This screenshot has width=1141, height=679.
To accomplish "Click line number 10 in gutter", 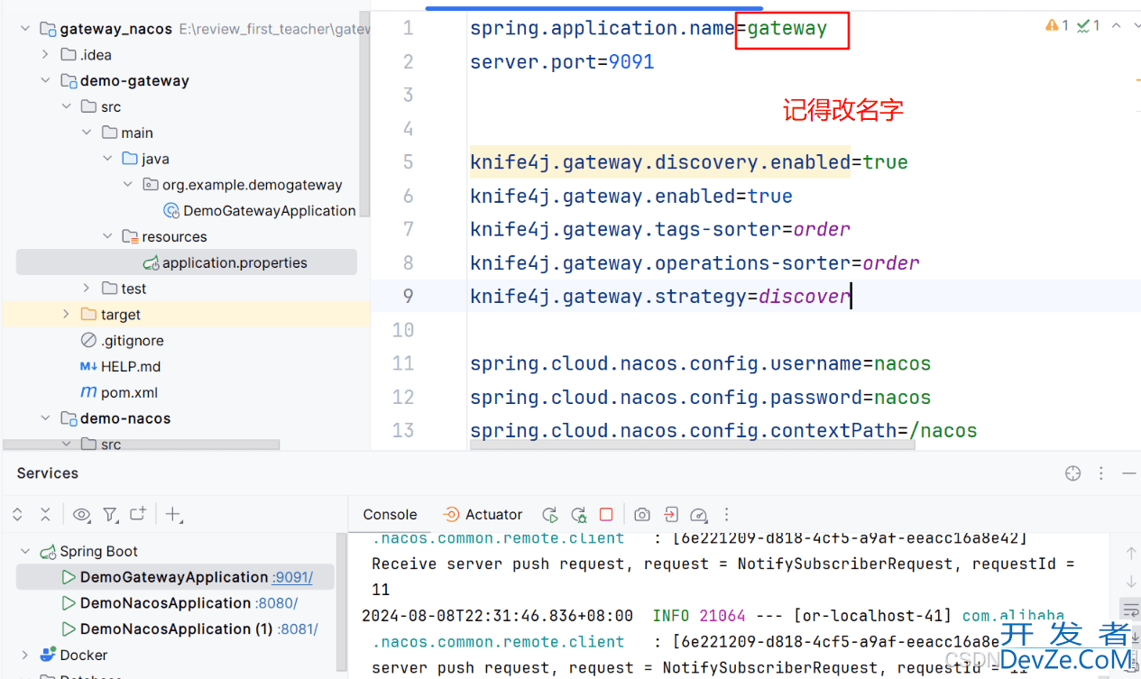I will click(x=402, y=330).
